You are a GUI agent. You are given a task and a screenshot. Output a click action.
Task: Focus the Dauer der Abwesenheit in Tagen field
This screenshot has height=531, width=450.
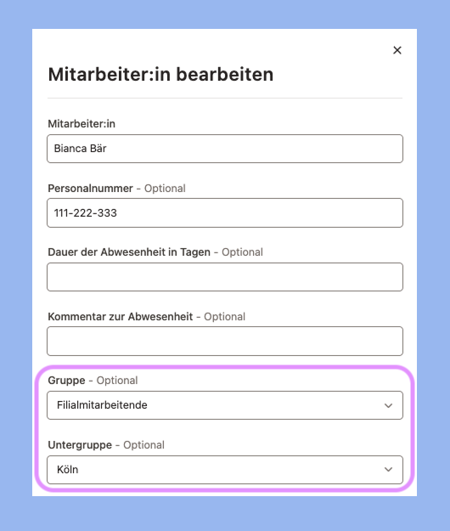[x=225, y=277]
